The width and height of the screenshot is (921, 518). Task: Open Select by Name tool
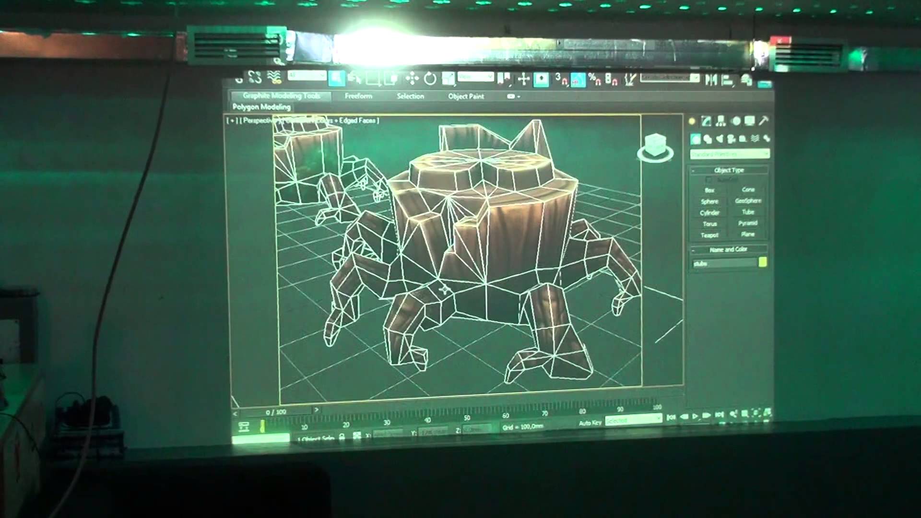pos(355,78)
